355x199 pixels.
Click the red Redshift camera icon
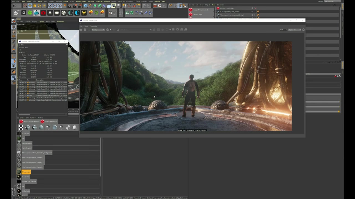pos(43,13)
